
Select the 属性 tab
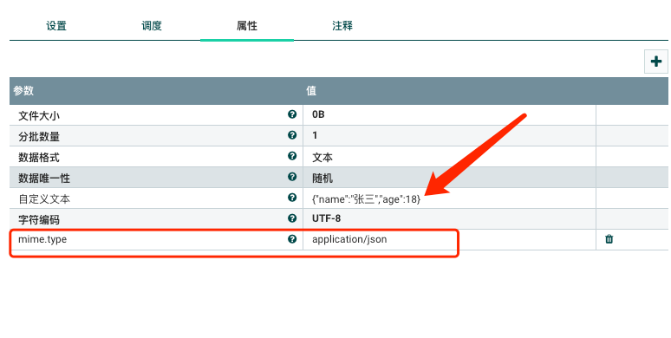[247, 26]
